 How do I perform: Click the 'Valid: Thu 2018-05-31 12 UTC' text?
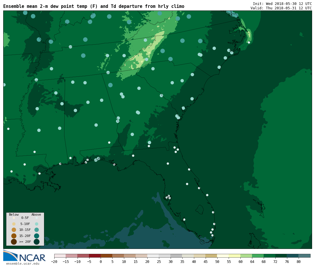coord(281,8)
